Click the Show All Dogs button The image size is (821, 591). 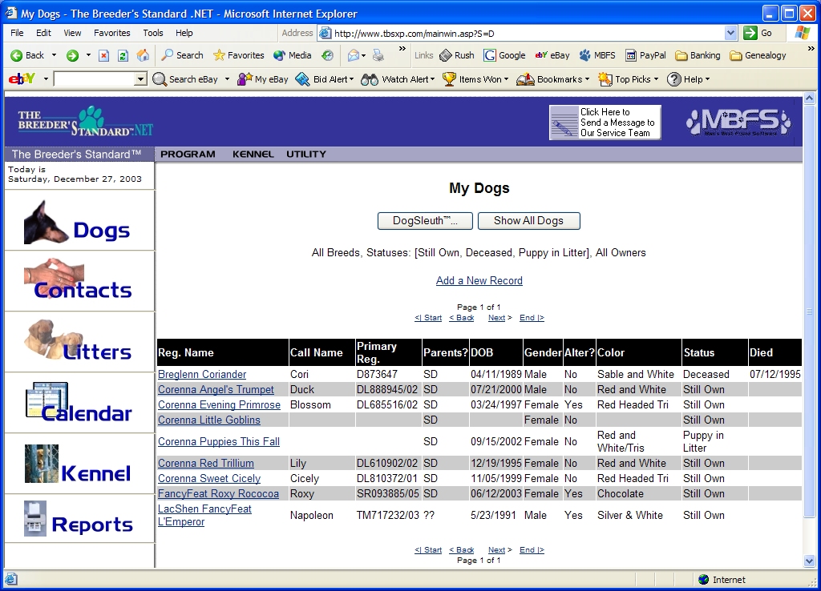(x=528, y=221)
